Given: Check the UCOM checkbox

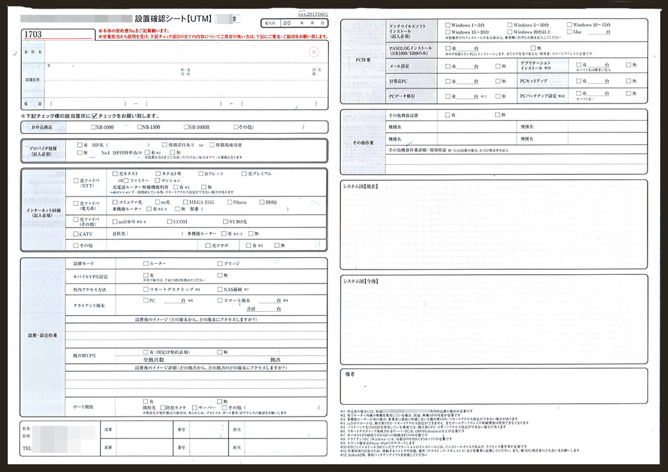Looking at the screenshot, I should (x=170, y=221).
